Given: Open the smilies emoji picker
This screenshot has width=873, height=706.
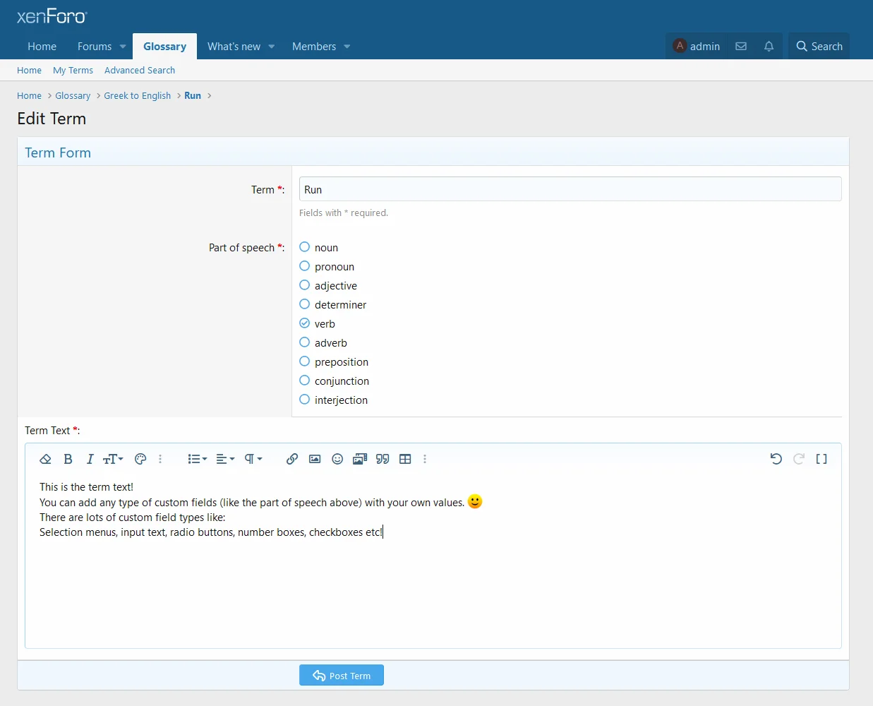Looking at the screenshot, I should tap(337, 459).
